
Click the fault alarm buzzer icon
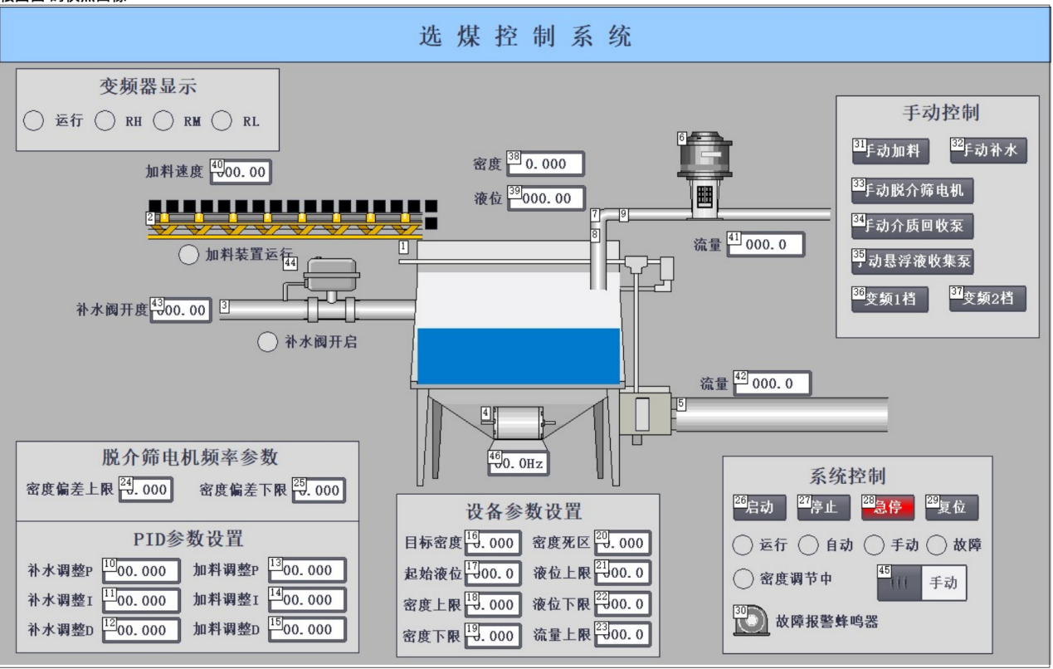point(750,621)
